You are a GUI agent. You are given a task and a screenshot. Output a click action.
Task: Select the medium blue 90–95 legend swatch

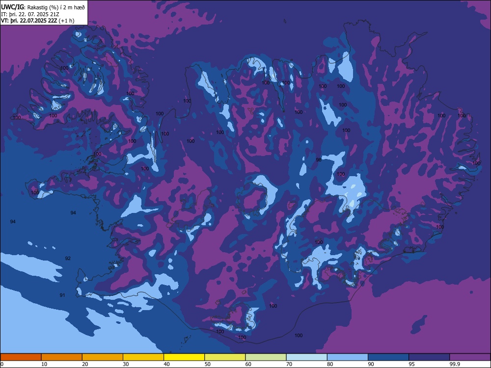coord(388,357)
